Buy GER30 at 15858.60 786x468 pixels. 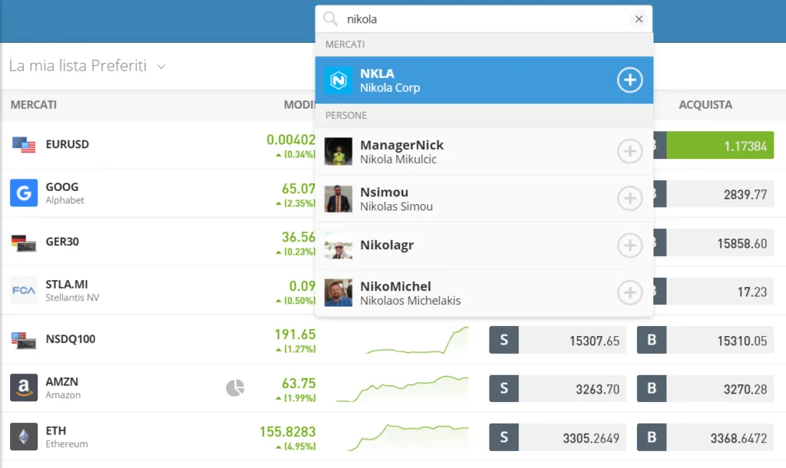pyautogui.click(x=720, y=243)
